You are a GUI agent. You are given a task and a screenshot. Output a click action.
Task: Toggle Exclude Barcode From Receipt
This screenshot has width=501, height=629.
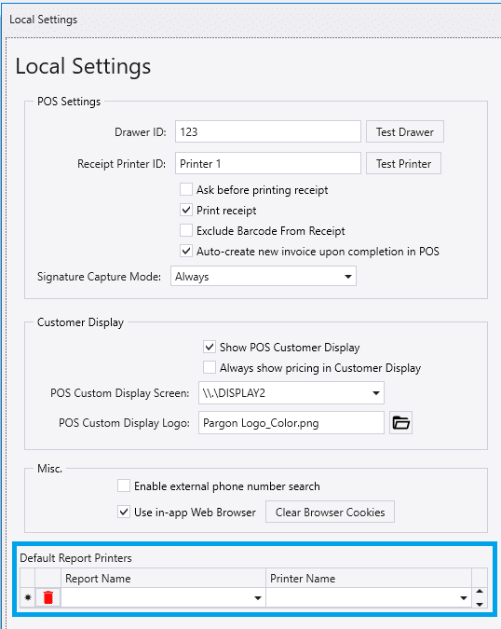click(x=186, y=231)
